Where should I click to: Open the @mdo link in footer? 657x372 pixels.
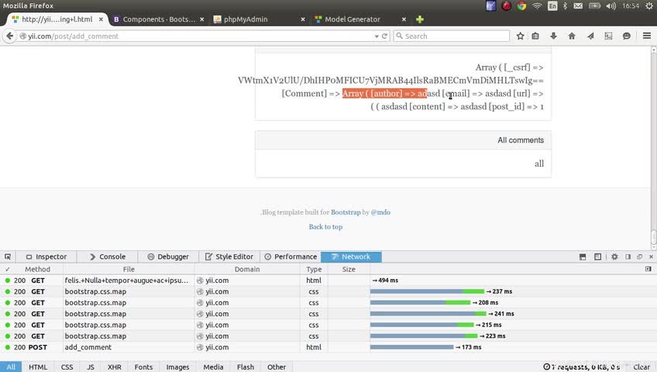pos(380,212)
